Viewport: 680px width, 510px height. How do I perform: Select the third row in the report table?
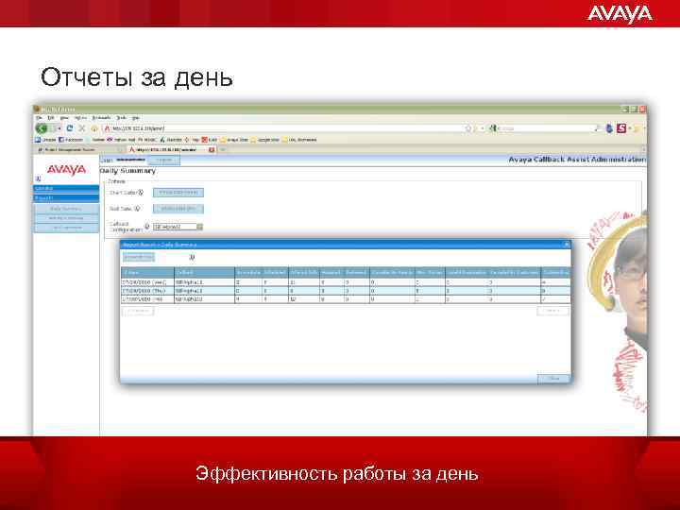346,299
